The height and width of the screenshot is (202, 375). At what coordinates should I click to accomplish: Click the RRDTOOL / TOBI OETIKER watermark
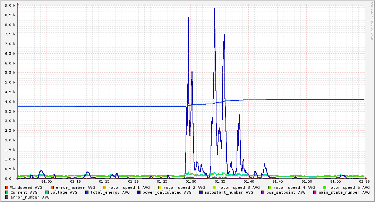tap(372, 21)
